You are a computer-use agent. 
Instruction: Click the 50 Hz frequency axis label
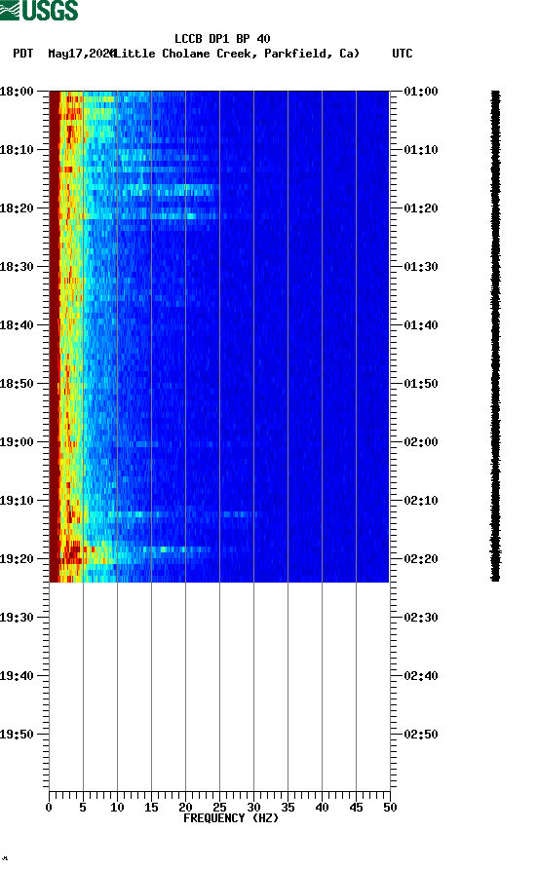point(390,808)
